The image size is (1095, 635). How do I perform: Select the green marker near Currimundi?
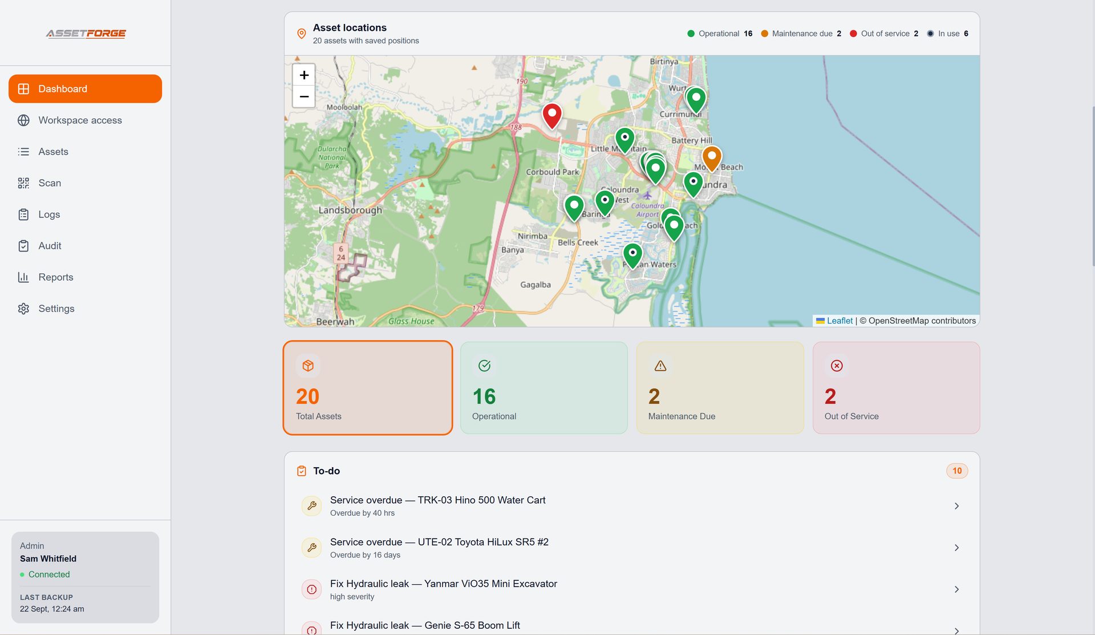tap(696, 100)
